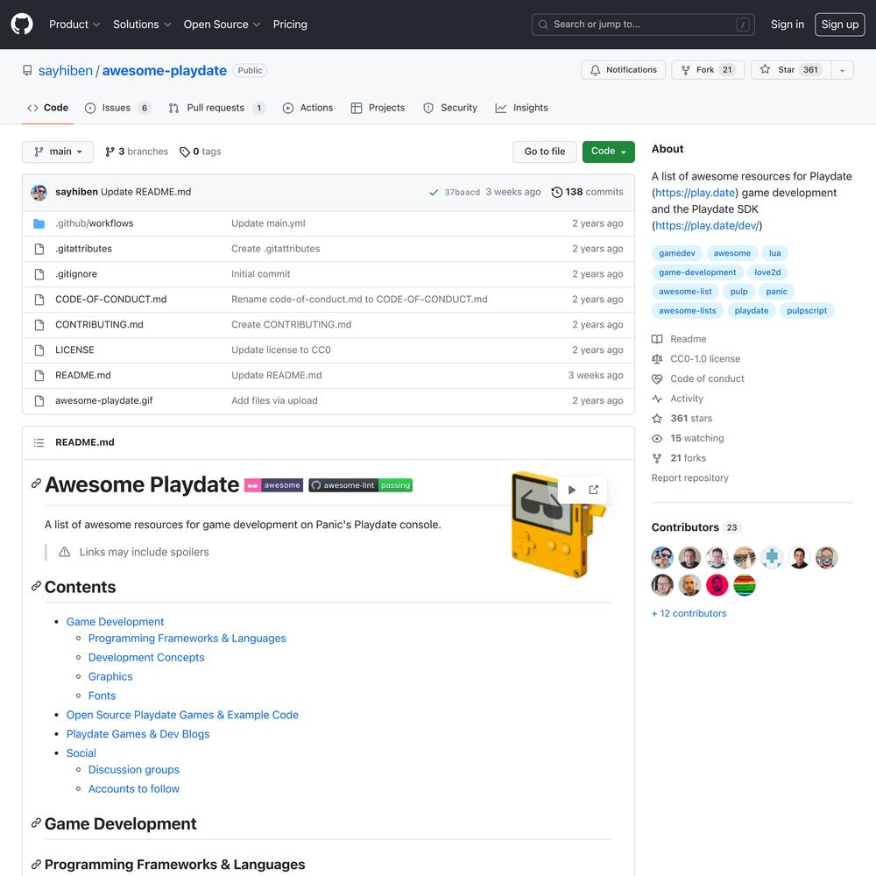Click the first contributor avatar

tap(662, 557)
